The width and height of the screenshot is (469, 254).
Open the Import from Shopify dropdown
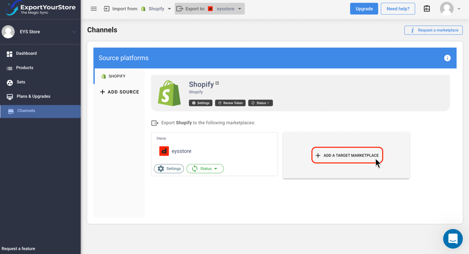[137, 8]
